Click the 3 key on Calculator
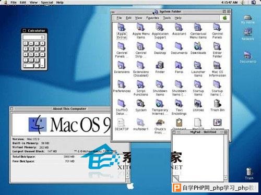This screenshot has height=195, width=261. [37, 60]
